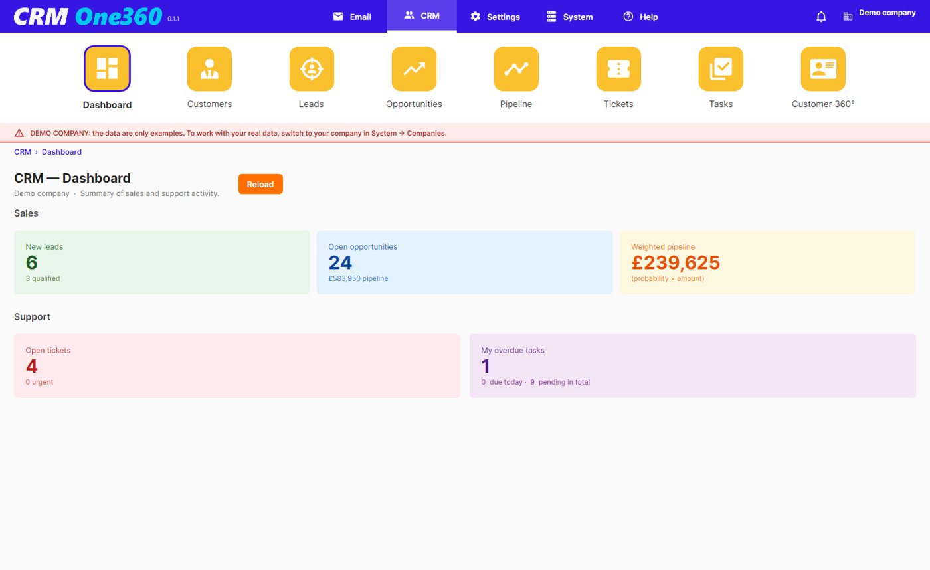Open the Open opportunities card
This screenshot has width=930, height=570.
click(x=465, y=262)
